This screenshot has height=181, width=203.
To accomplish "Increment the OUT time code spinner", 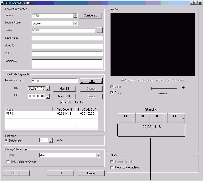I will point(48,95).
